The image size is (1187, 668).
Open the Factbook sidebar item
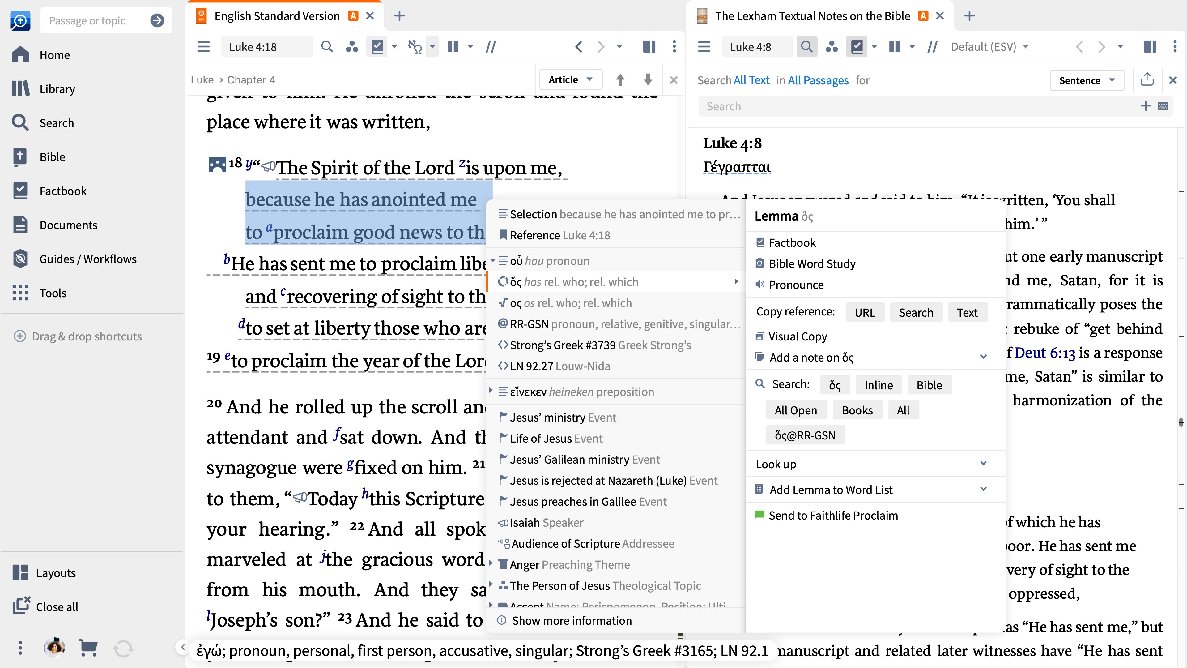(49, 191)
